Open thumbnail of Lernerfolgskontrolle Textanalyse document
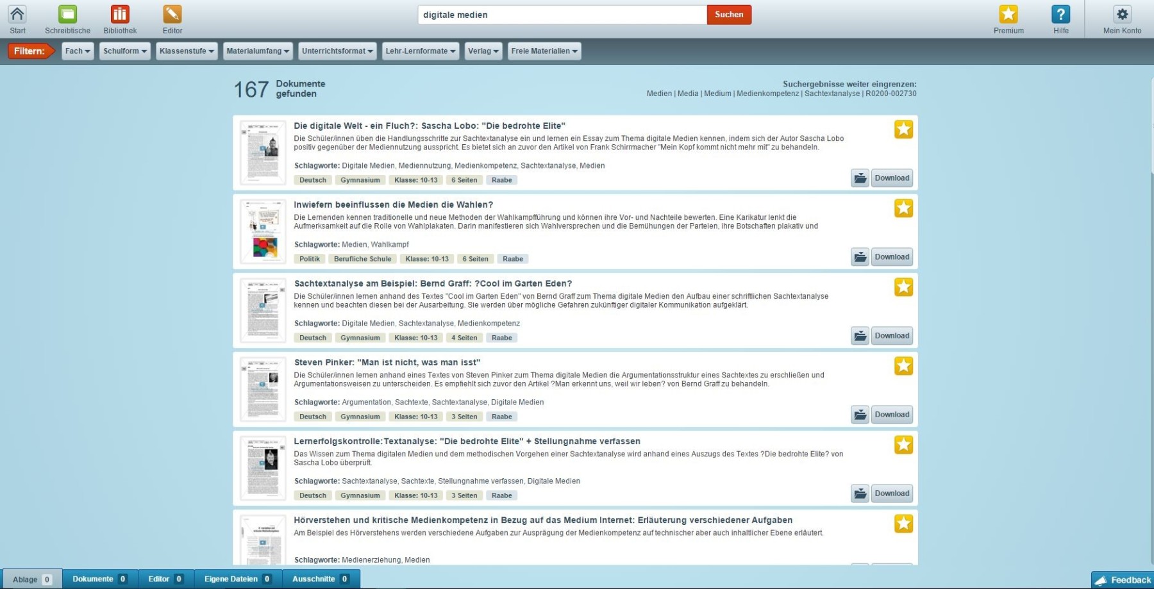The width and height of the screenshot is (1154, 589). [x=263, y=468]
